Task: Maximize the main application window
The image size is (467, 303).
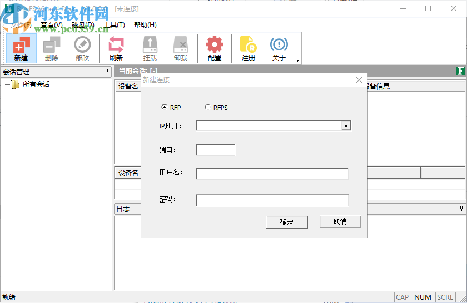Action: [428, 8]
